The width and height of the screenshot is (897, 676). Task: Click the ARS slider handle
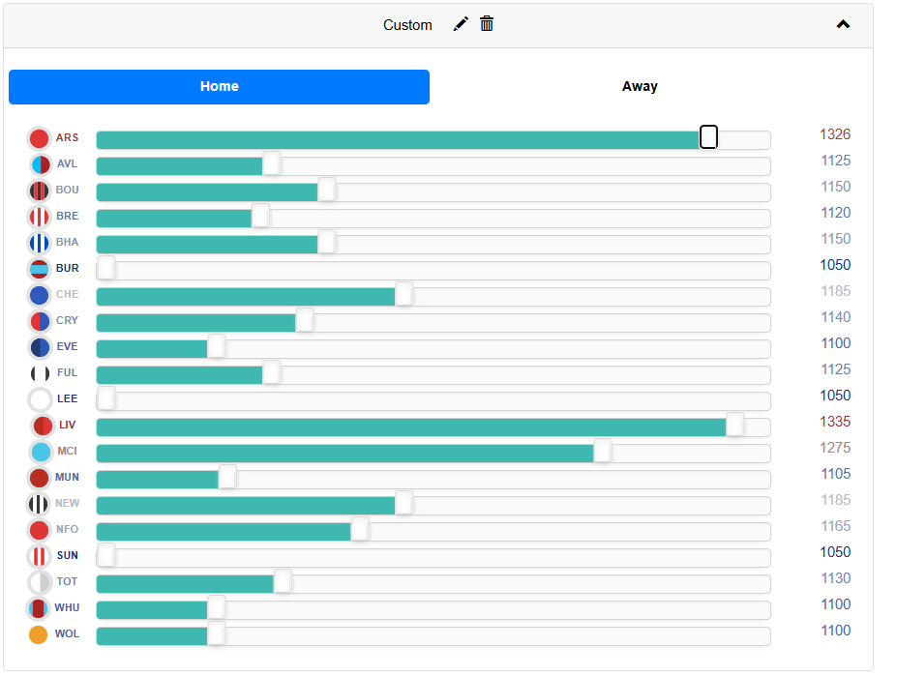(708, 137)
